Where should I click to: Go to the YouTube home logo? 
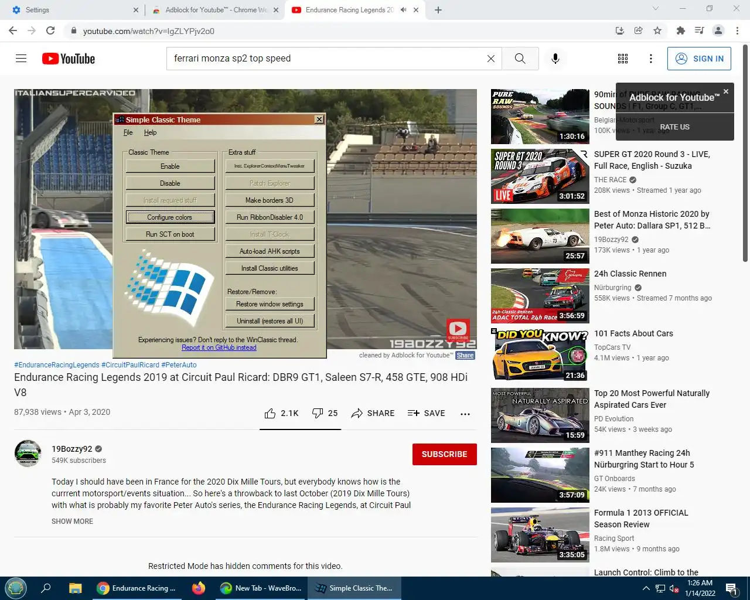tap(69, 59)
